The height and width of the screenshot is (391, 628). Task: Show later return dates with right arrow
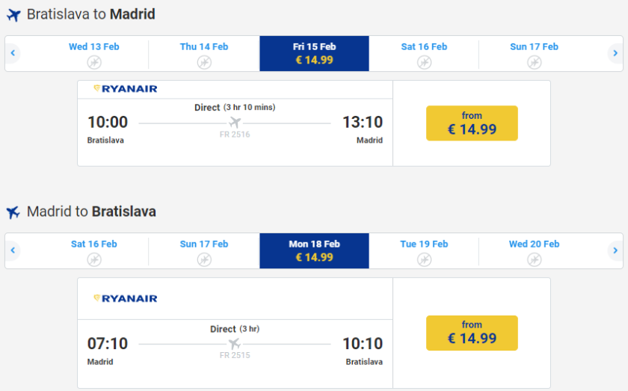click(615, 250)
